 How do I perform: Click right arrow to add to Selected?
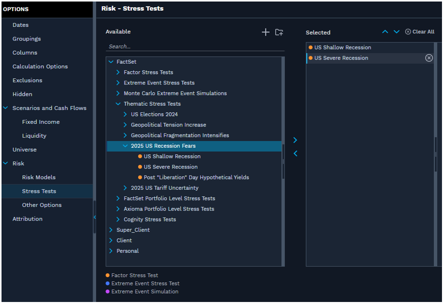tap(295, 140)
